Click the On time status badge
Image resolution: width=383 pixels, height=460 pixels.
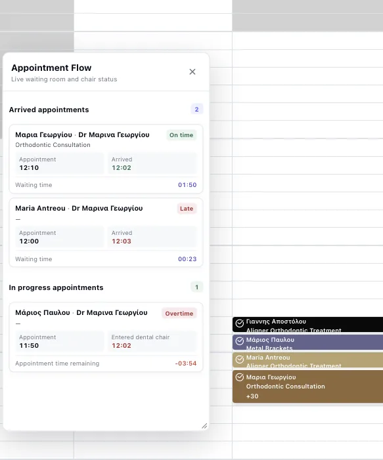point(181,135)
